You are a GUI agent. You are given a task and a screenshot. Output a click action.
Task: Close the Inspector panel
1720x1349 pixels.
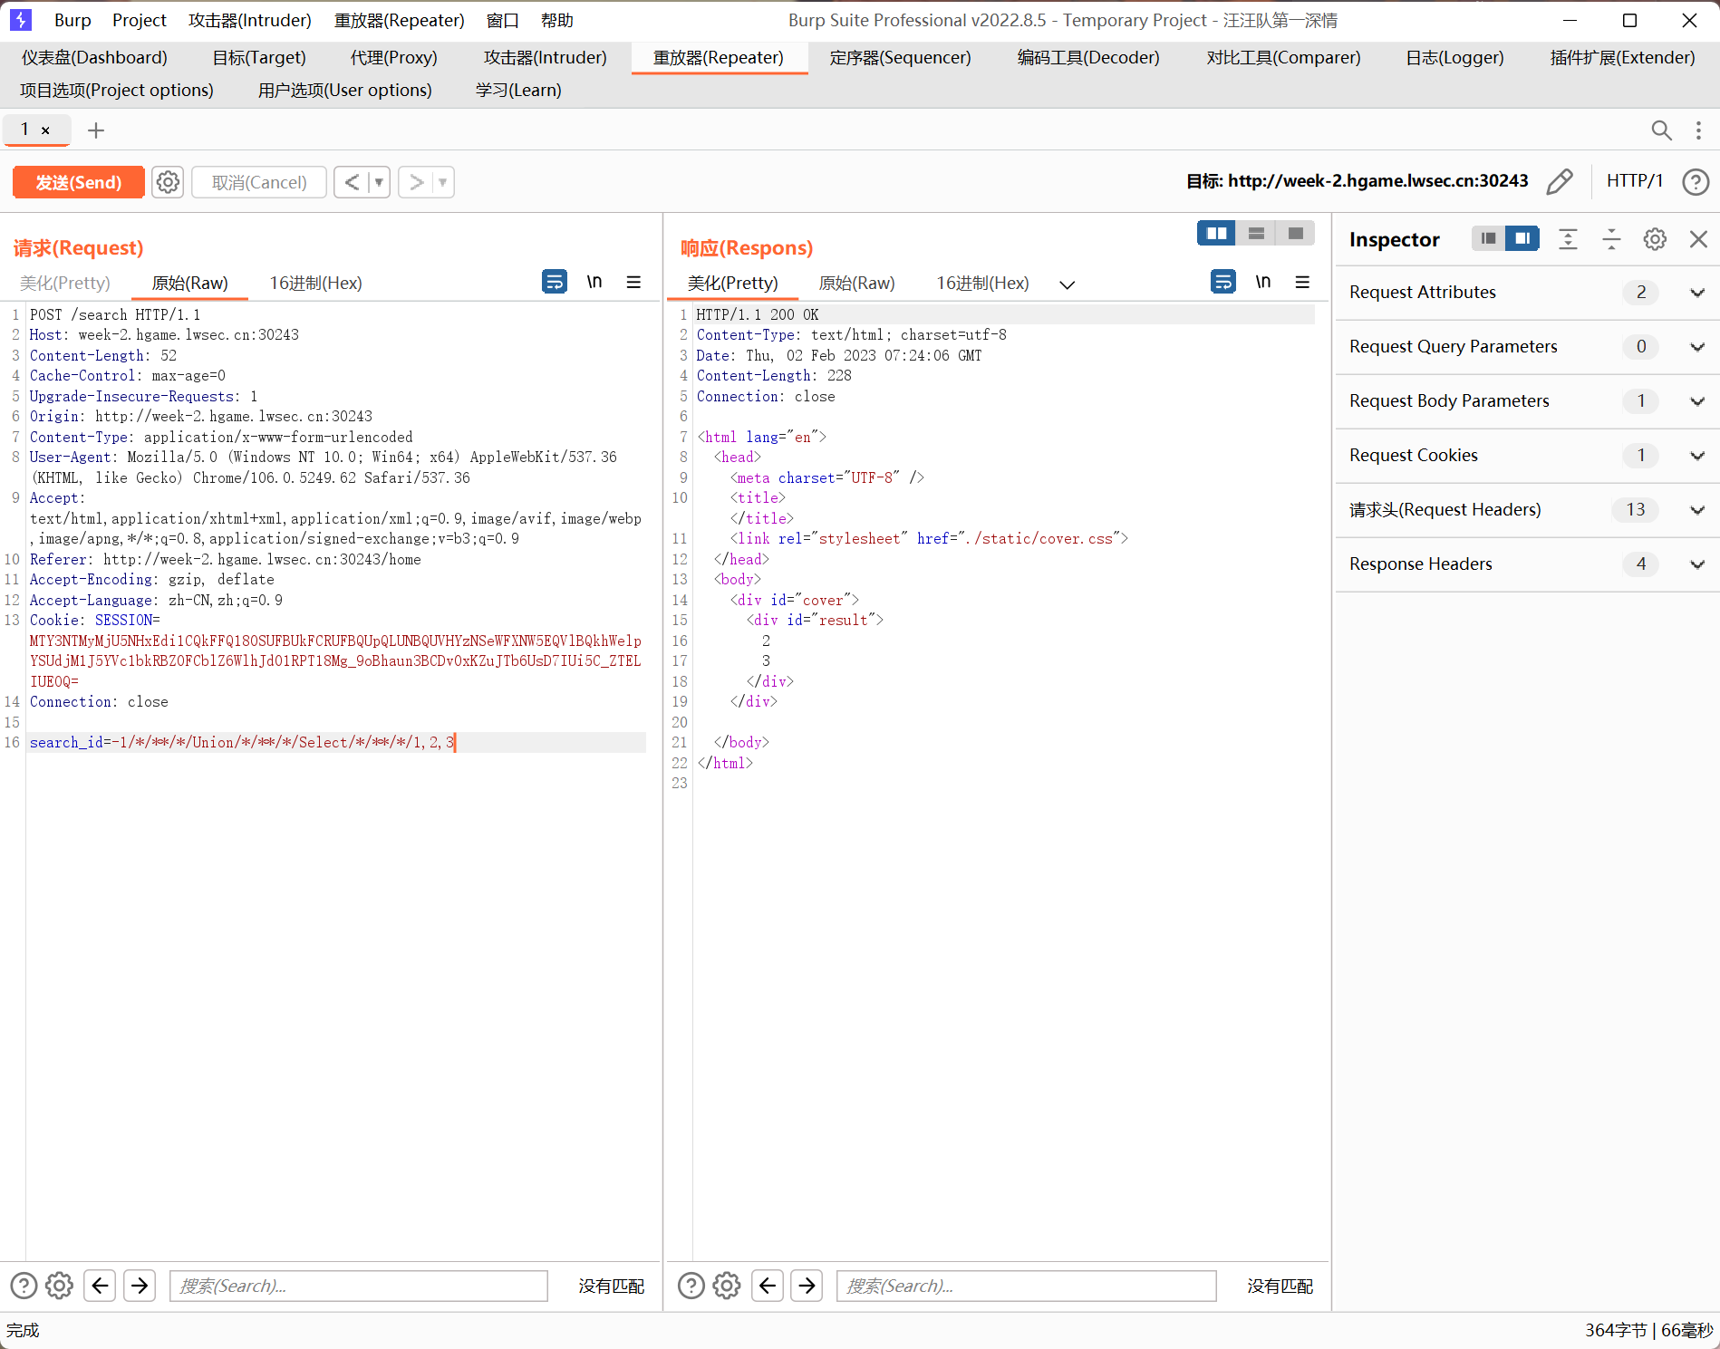1698,239
